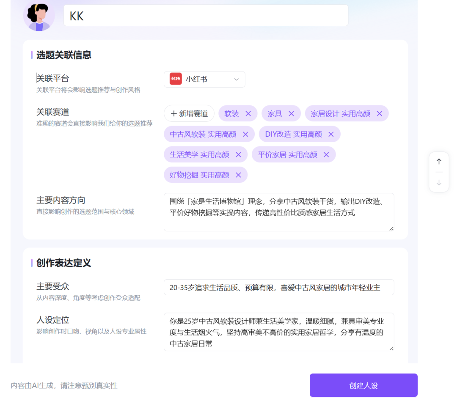The width and height of the screenshot is (457, 401).
Task: Edit the 主要受众 input field
Action: pos(279,288)
